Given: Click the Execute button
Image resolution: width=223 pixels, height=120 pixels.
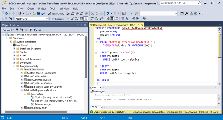Looking at the screenshot, I should tap(58, 19).
